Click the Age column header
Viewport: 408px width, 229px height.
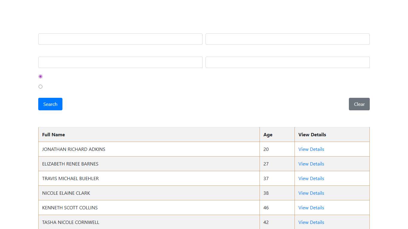click(x=268, y=134)
